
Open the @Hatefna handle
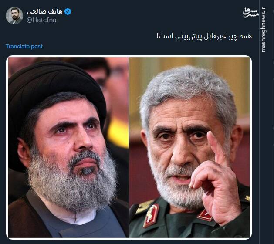click(x=41, y=20)
